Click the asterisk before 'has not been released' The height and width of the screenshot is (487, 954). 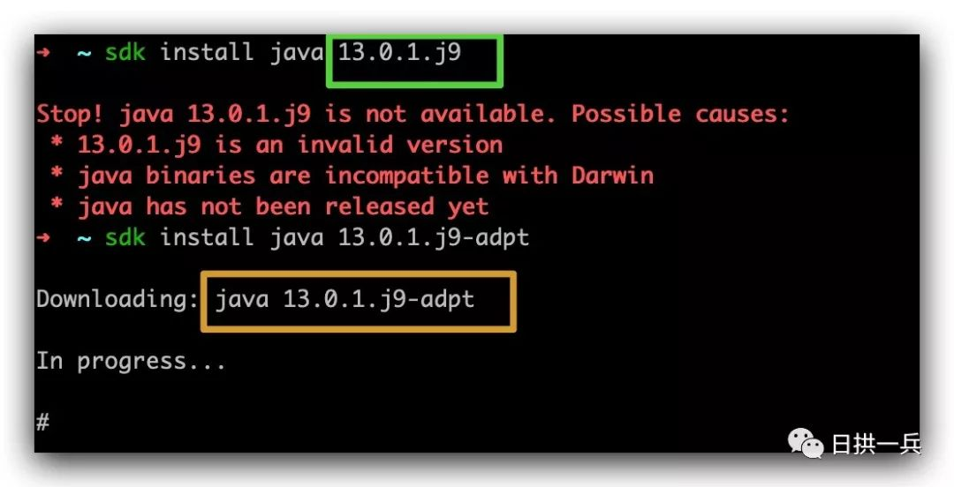[57, 205]
